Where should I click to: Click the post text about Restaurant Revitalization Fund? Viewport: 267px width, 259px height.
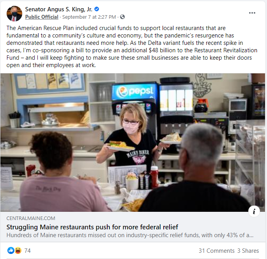pos(132,46)
